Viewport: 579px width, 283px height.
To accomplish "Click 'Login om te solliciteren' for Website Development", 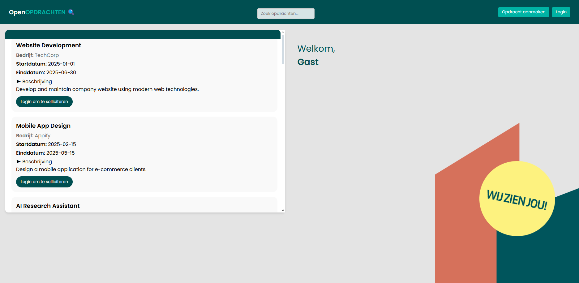I will coord(44,102).
